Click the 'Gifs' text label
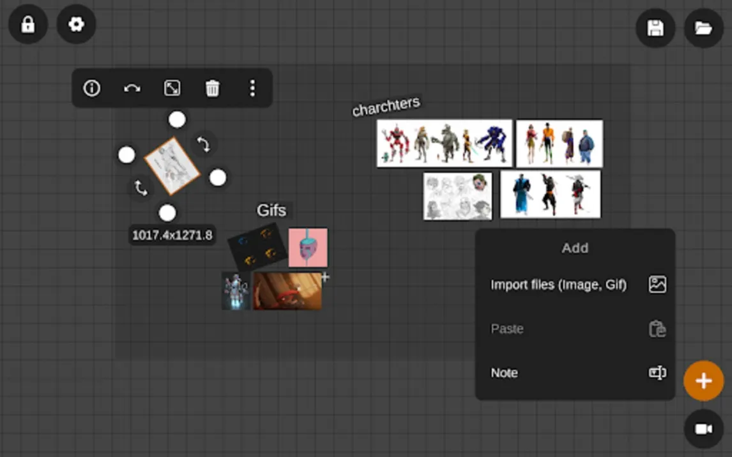The image size is (732, 457). coord(271,210)
